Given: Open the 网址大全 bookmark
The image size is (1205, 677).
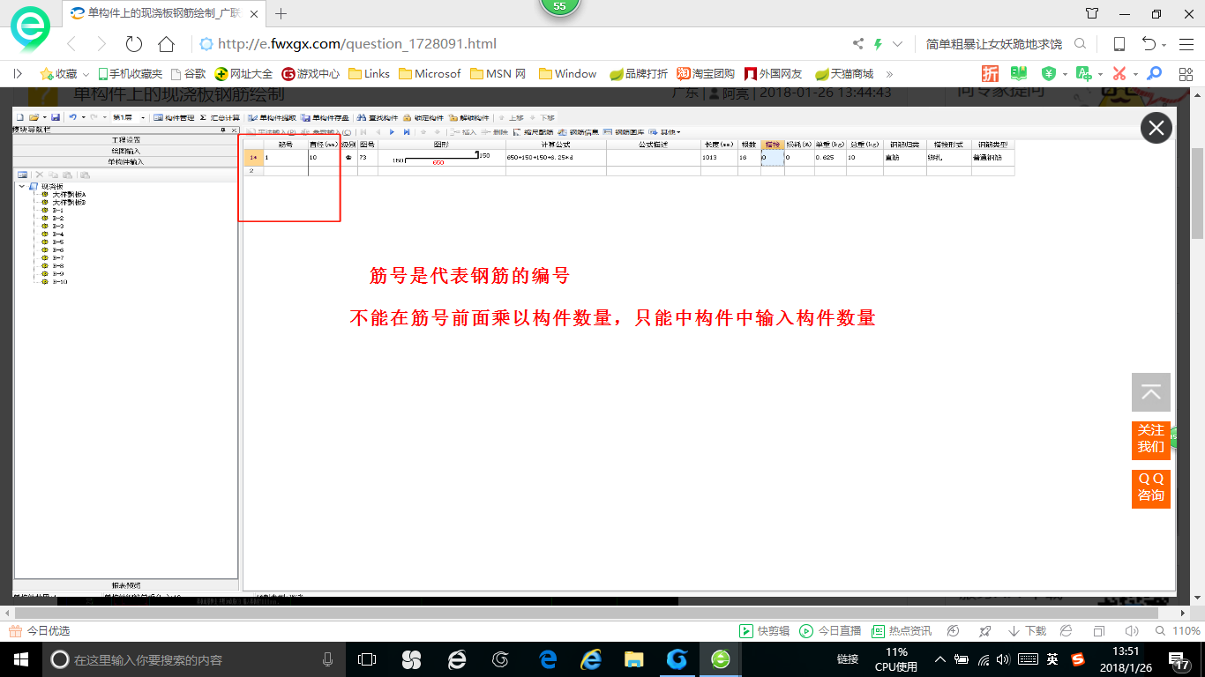Looking at the screenshot, I should pos(244,74).
